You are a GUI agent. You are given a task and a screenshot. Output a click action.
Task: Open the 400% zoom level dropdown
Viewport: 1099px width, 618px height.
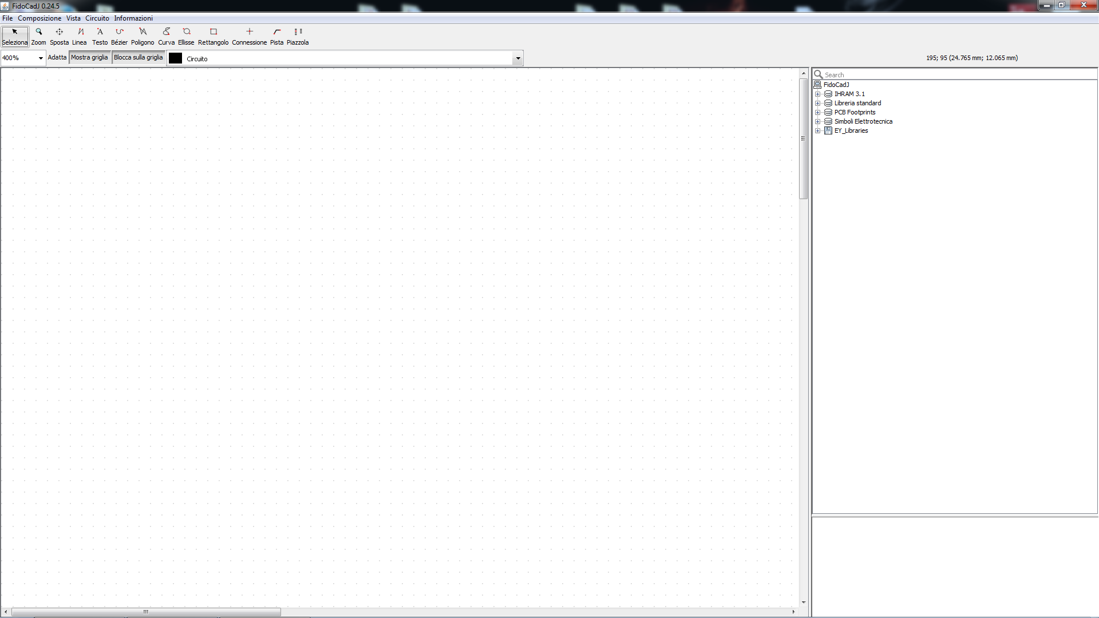(41, 58)
